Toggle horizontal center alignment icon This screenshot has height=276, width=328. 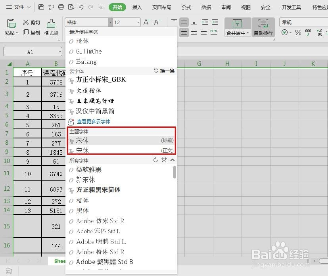click(184, 33)
